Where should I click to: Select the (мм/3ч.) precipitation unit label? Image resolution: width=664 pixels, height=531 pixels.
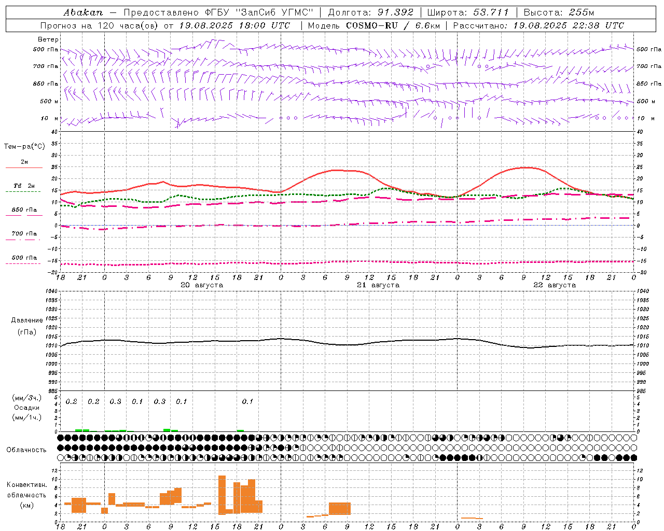pos(26,398)
